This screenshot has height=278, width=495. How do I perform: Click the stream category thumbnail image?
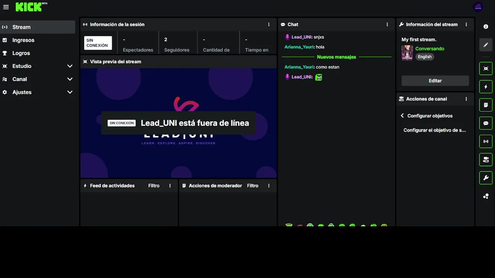point(407,53)
